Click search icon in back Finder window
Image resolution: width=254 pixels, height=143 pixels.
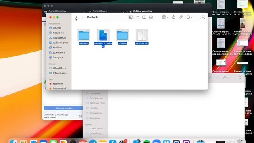coord(240,78)
